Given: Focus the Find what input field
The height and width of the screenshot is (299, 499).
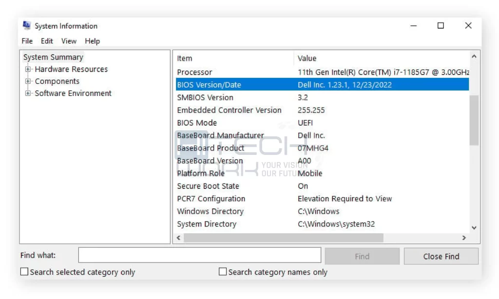Looking at the screenshot, I should 199,255.
